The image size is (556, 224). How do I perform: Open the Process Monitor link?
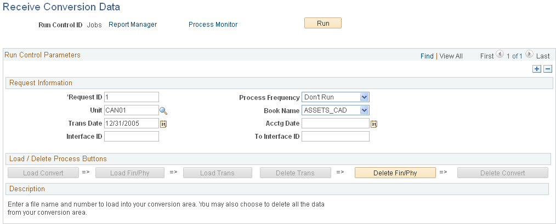click(x=213, y=25)
